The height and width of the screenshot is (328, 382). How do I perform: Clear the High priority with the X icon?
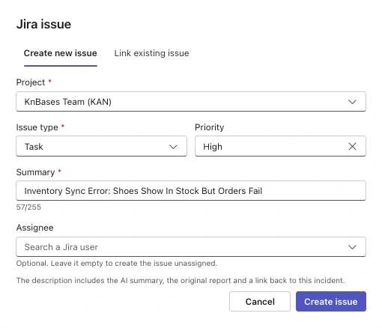(352, 147)
